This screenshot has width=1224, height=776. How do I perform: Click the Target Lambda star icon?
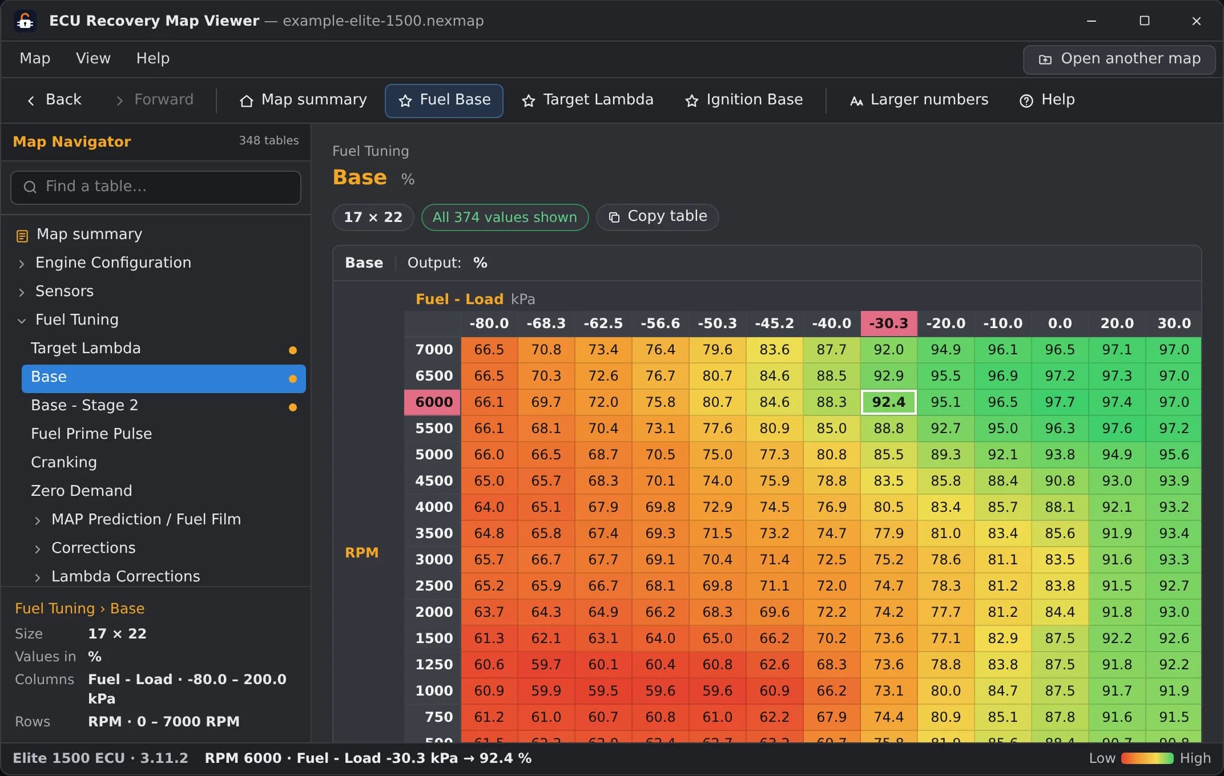(x=529, y=101)
